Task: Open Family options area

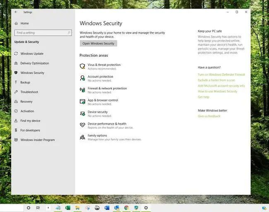Action: coord(110,137)
